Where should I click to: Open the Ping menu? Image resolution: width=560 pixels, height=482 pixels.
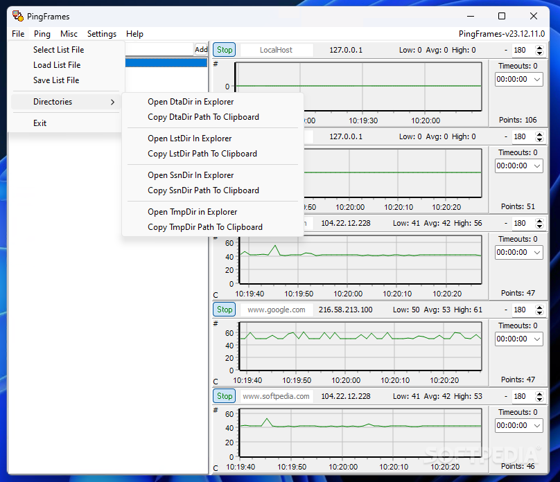42,34
